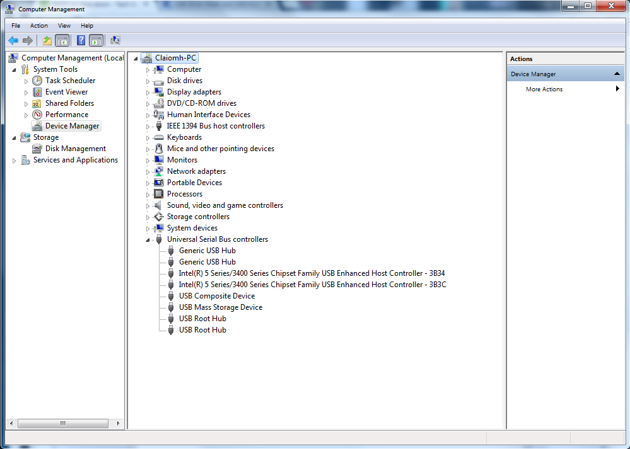Expand the Services and Applications node

pos(14,161)
